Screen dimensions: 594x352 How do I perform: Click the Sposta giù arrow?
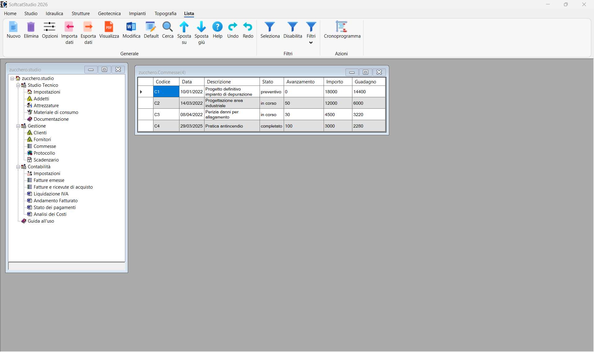[x=201, y=27]
